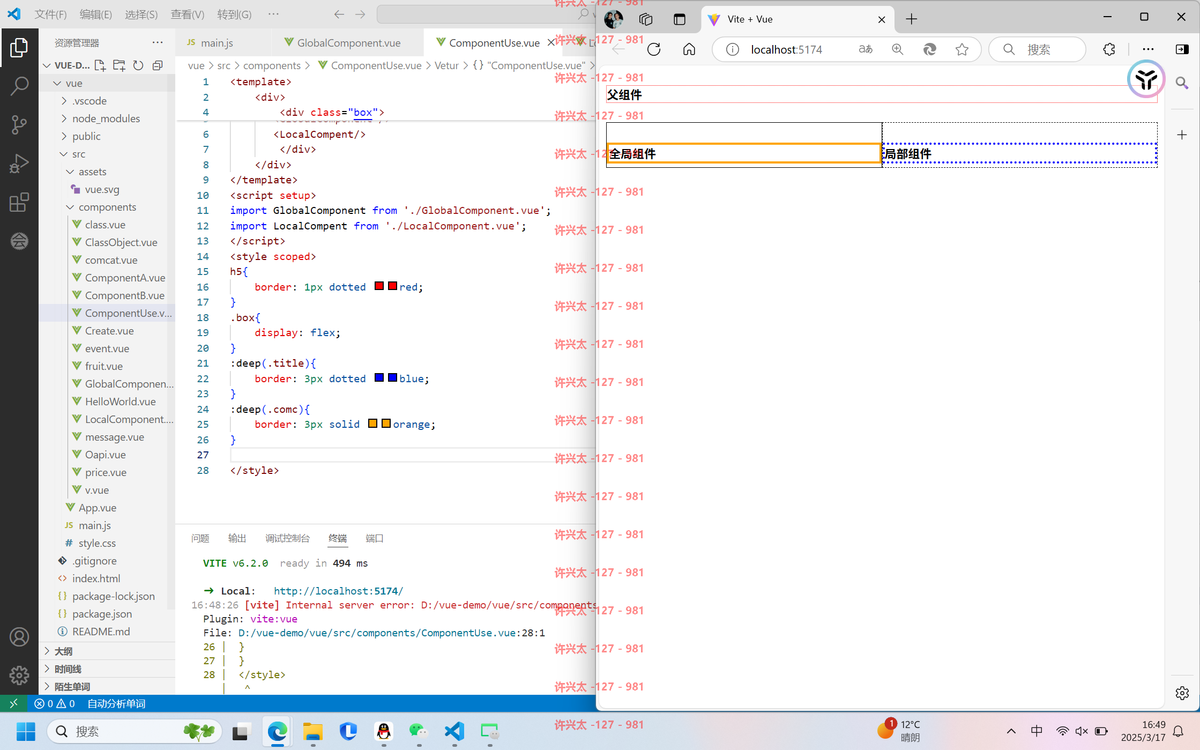Click the New File icon in explorer header
This screenshot has height=750, width=1200.
pyautogui.click(x=100, y=65)
